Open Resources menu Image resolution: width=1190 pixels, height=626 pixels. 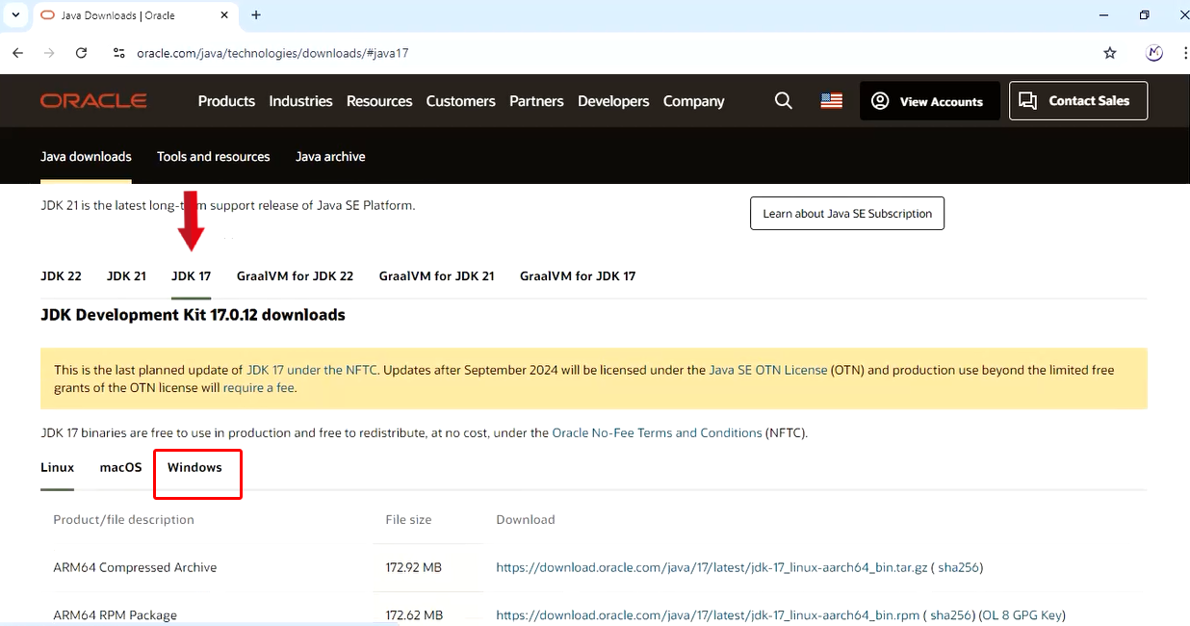pyautogui.click(x=379, y=101)
